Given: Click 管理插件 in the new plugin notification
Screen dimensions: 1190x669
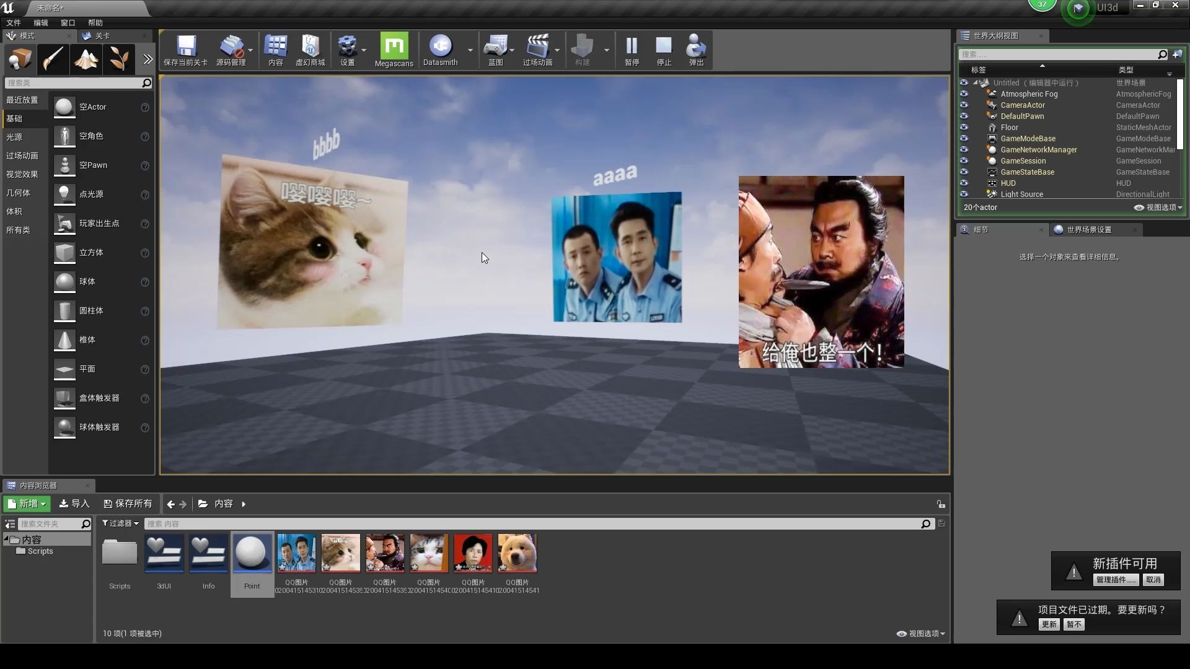Looking at the screenshot, I should click(1115, 580).
